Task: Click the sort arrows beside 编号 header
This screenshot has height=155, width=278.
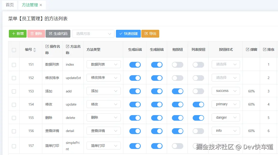Action: point(35,50)
